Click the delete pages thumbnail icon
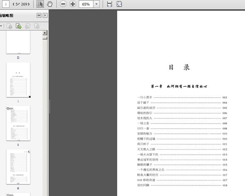 (x=9, y=26)
